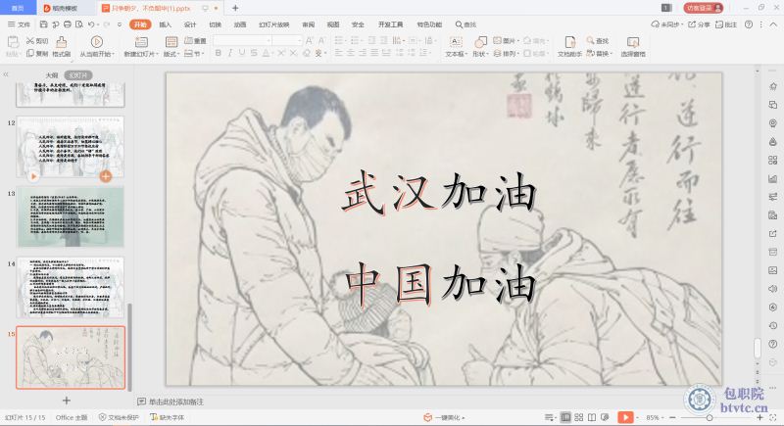Click the 查找 search box in menu bar

[465, 24]
